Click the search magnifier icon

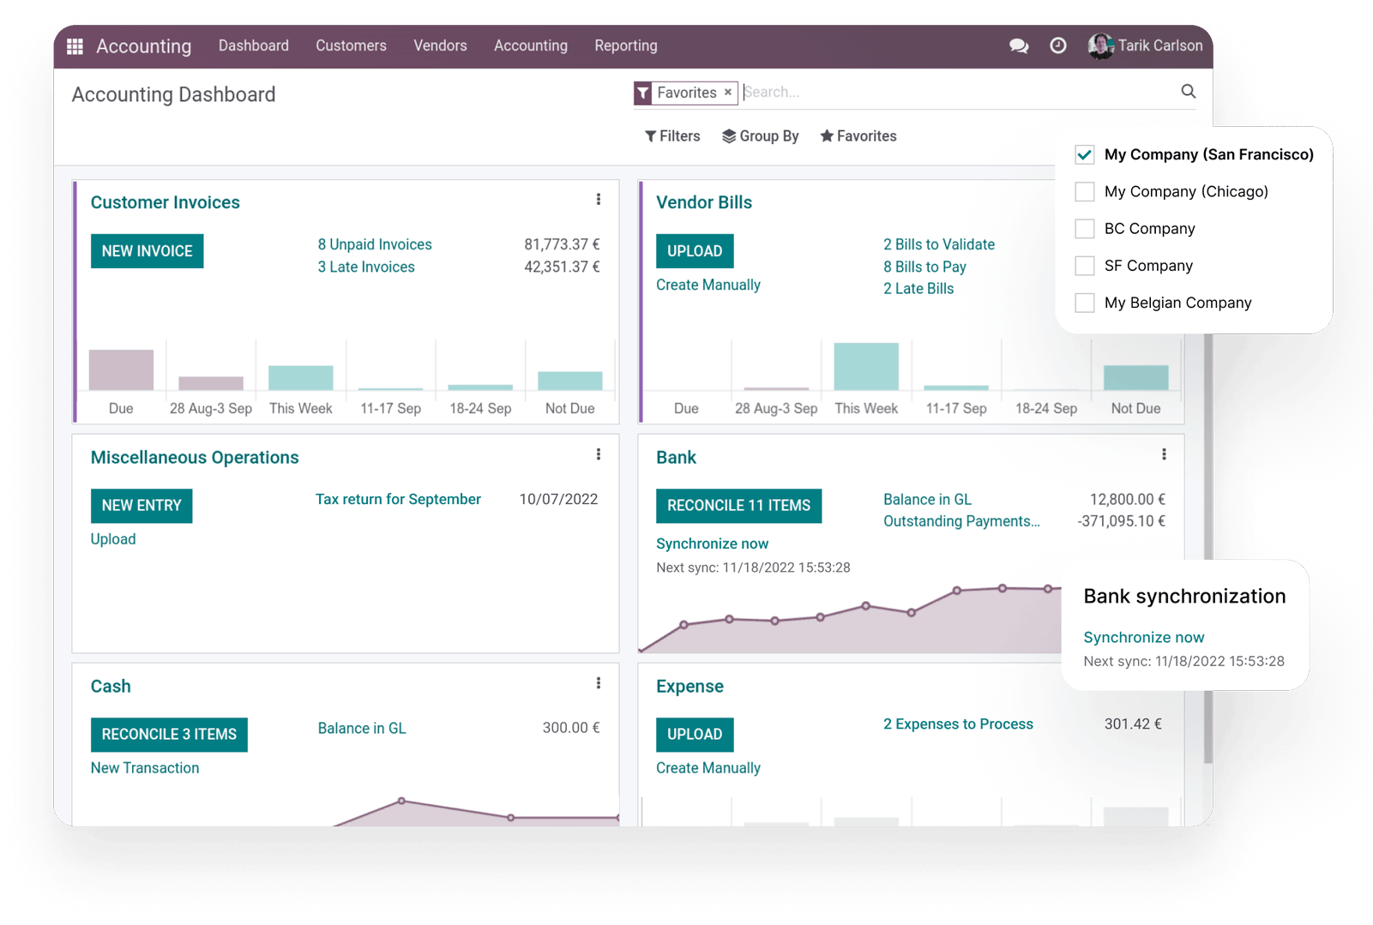(x=1188, y=92)
